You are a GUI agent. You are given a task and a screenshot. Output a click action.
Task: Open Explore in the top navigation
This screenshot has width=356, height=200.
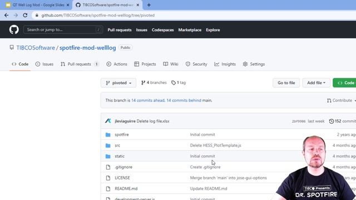(212, 30)
